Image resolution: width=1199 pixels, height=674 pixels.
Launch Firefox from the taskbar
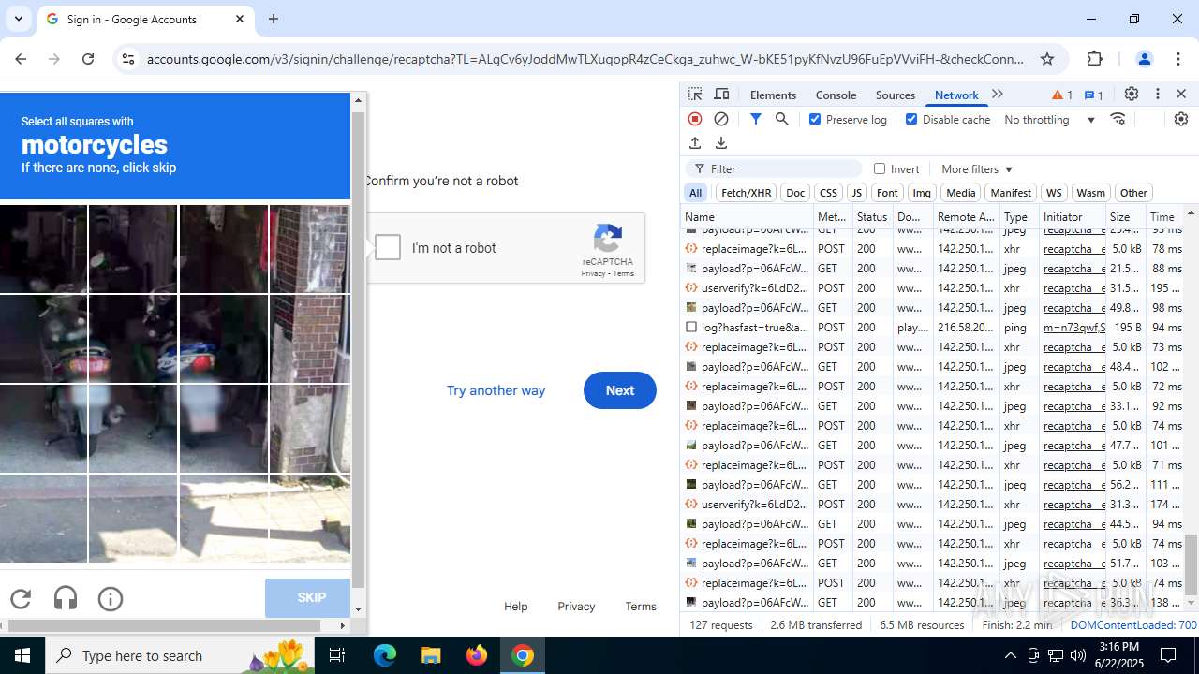477,655
